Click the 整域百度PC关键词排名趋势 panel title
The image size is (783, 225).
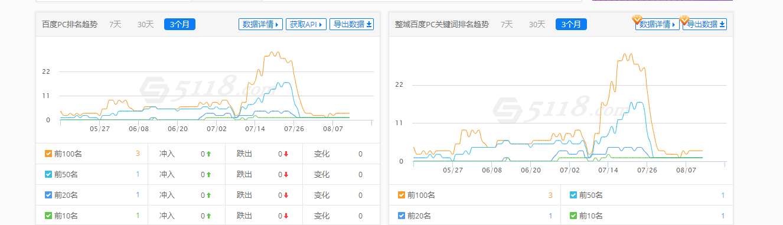tap(442, 24)
